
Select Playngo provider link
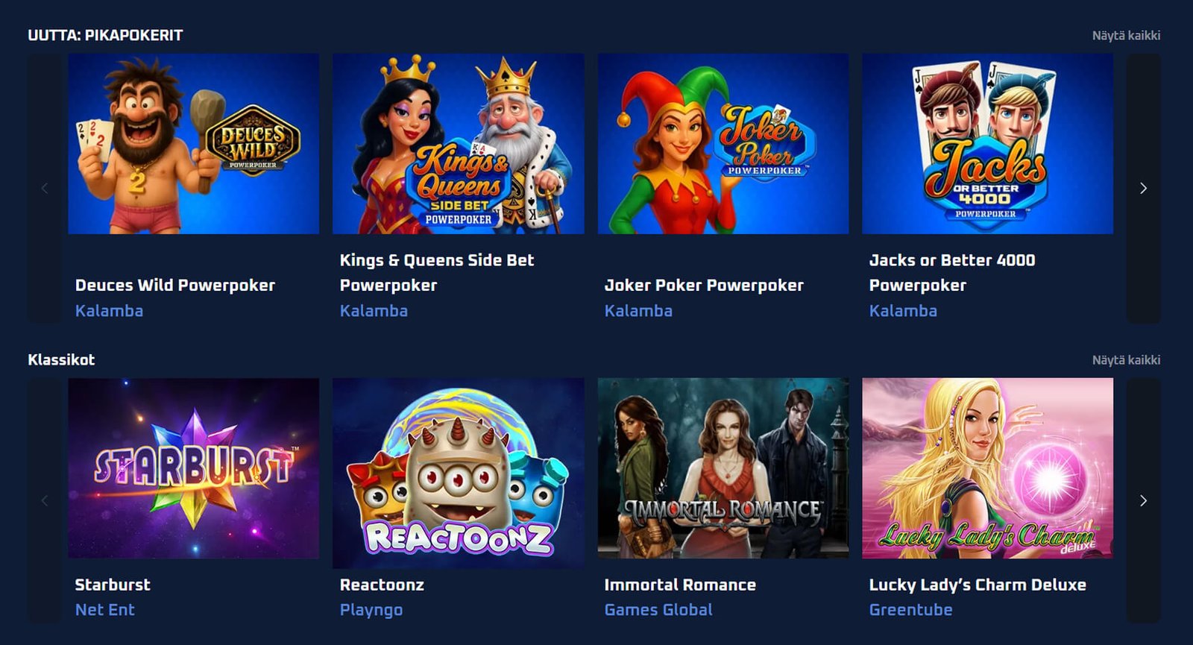(371, 610)
